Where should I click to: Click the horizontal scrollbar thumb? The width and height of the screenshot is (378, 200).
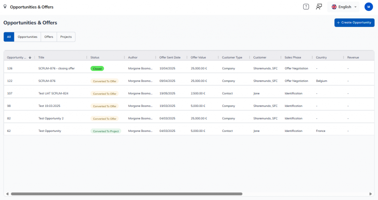point(126,194)
